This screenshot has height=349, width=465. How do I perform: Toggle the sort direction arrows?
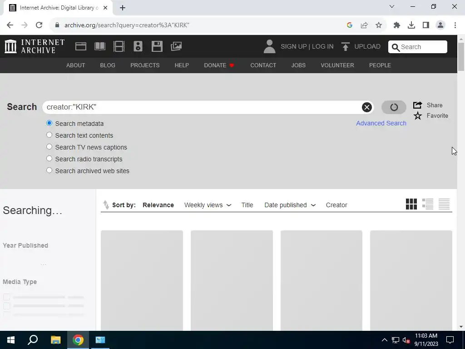(x=106, y=205)
